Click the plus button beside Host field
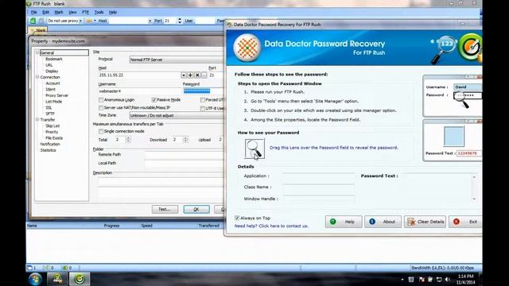The image size is (509, 286). tap(190, 75)
